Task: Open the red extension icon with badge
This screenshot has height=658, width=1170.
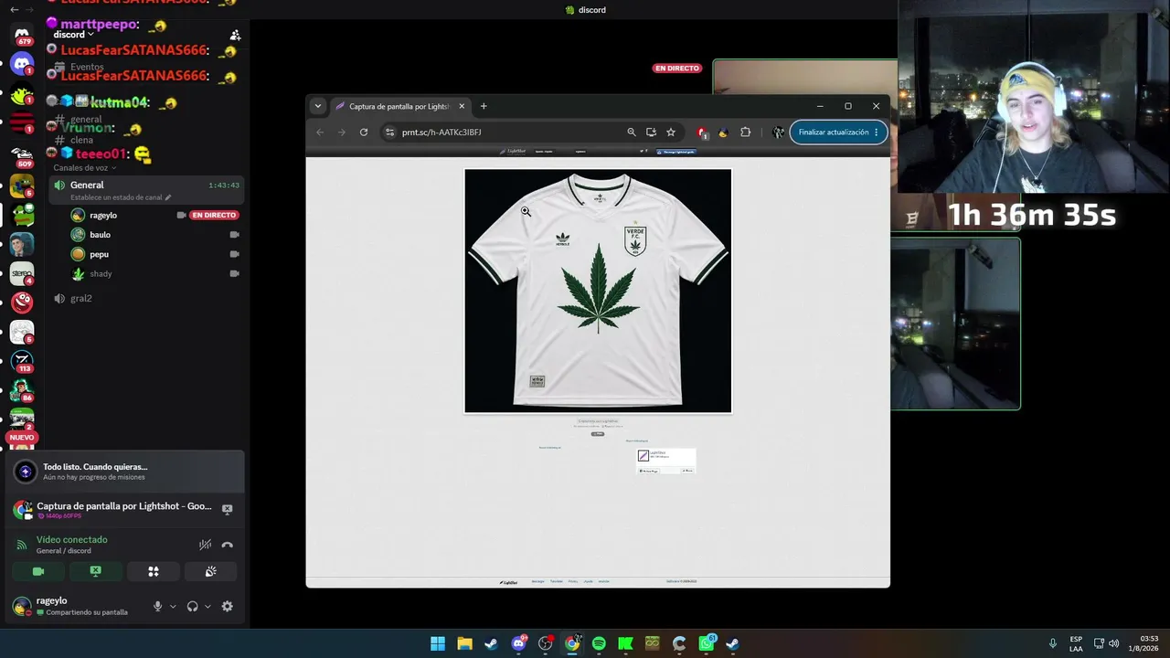Action: click(701, 133)
